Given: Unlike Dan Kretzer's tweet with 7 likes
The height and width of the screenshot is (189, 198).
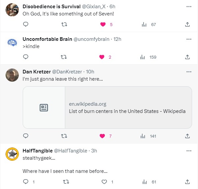Looking at the screenshot, I should coord(102,136).
